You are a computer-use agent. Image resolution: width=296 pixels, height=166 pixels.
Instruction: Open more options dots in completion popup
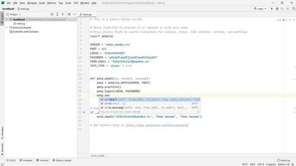198,112
